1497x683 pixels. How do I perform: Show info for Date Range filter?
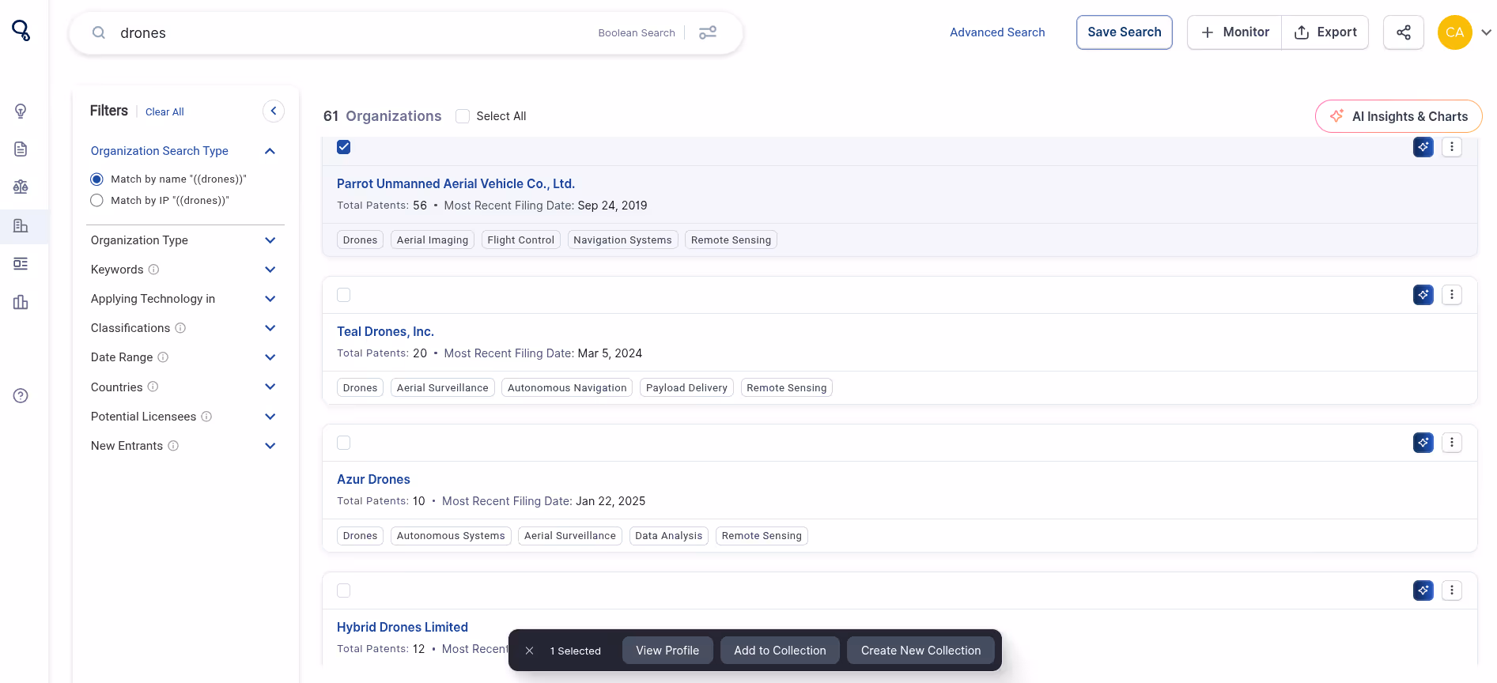(x=163, y=357)
